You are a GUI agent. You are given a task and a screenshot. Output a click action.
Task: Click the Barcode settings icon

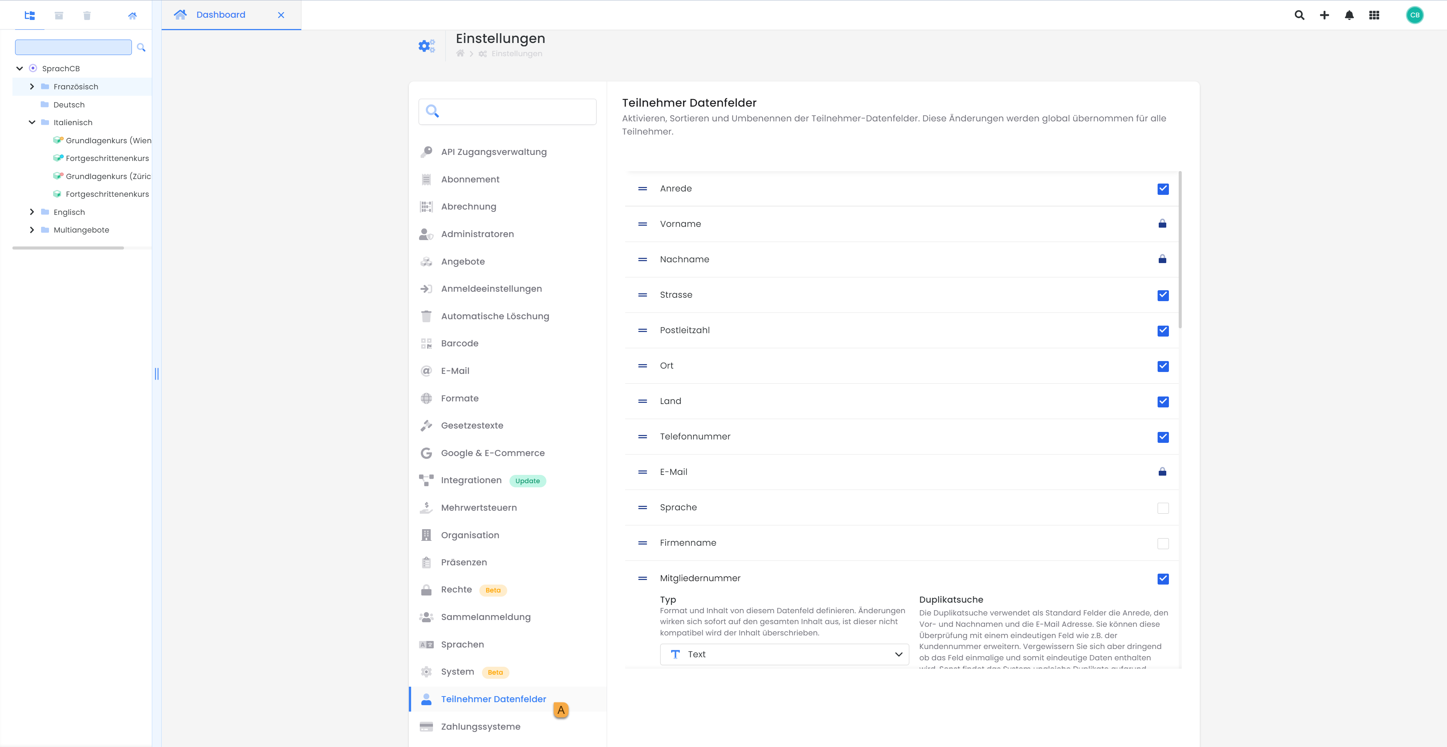pyautogui.click(x=428, y=343)
